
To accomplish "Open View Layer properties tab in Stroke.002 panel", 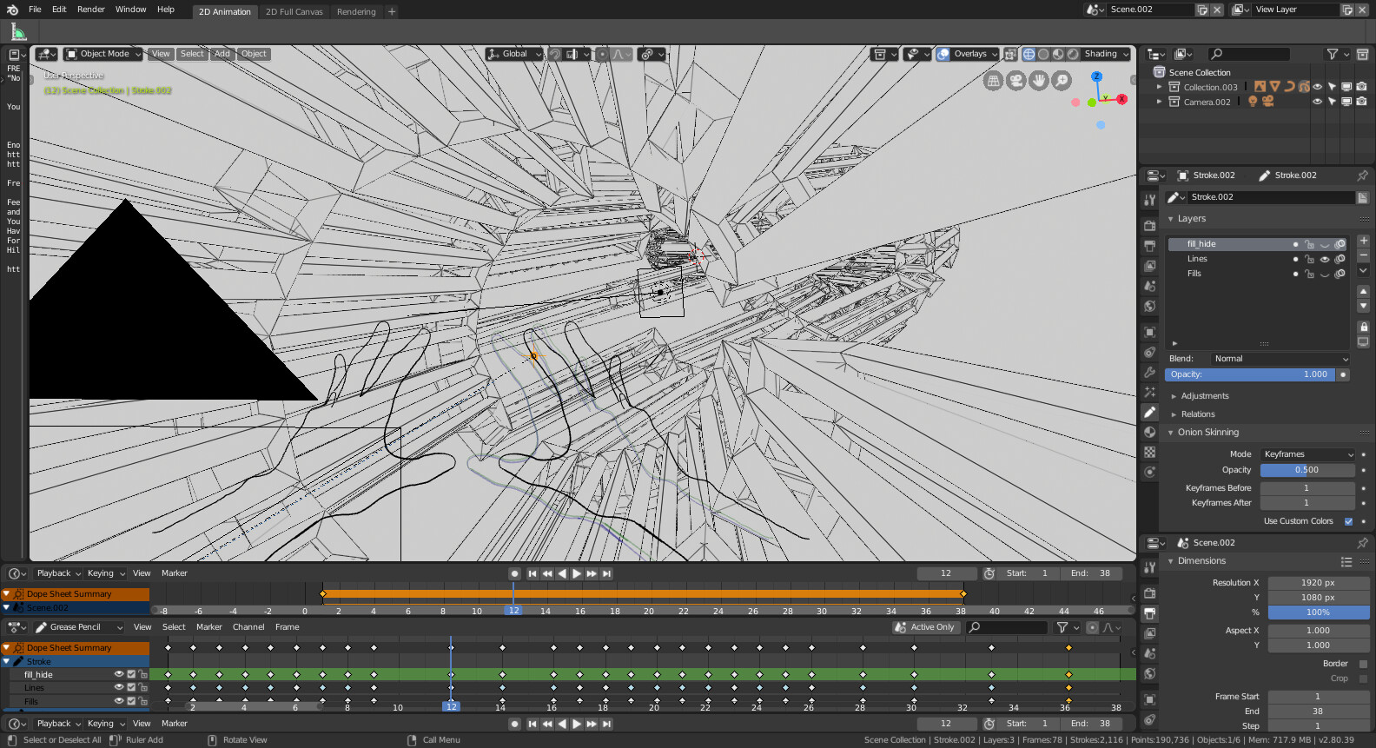I will (1149, 266).
